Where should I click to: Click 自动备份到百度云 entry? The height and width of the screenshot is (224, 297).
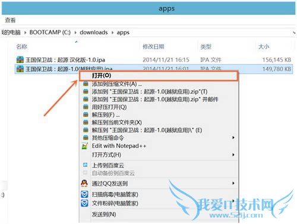(159, 173)
